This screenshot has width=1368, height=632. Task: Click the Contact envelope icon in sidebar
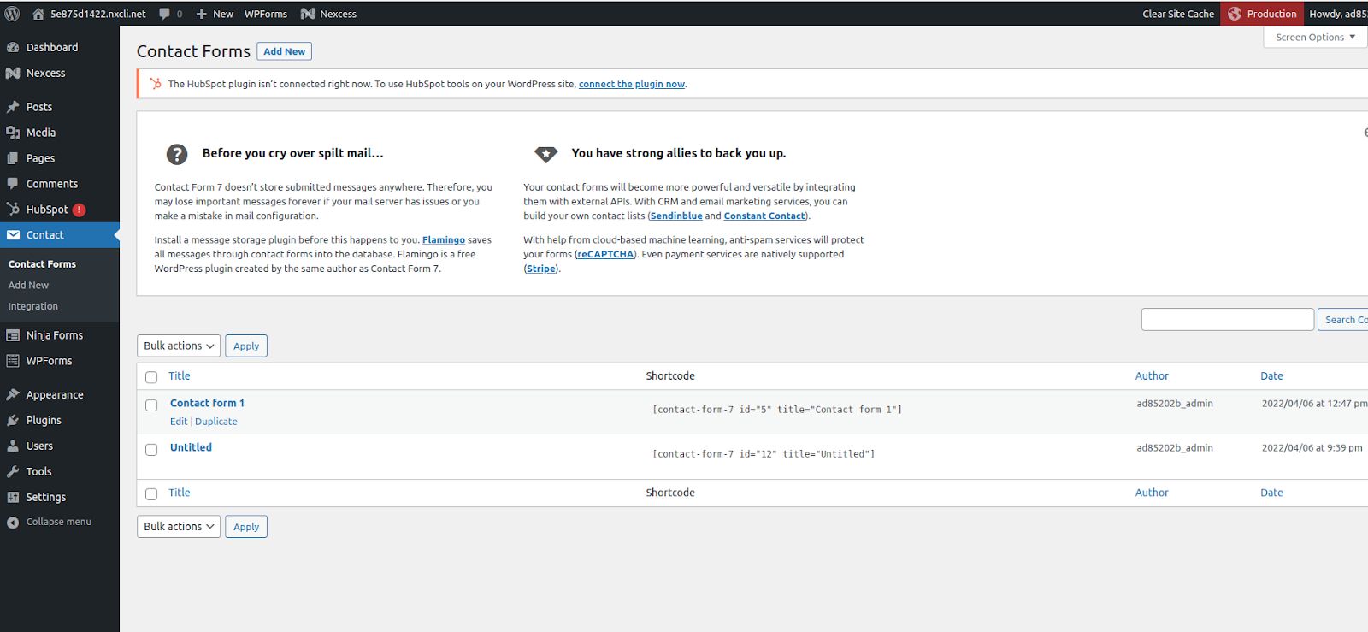click(x=13, y=235)
